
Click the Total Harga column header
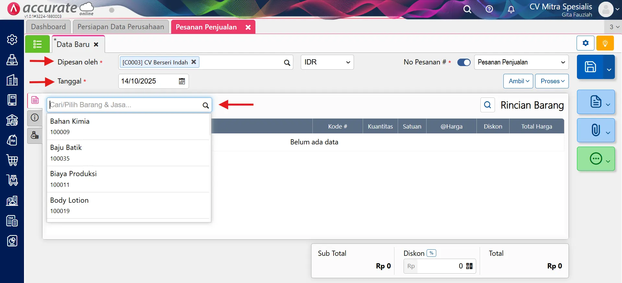(x=536, y=126)
